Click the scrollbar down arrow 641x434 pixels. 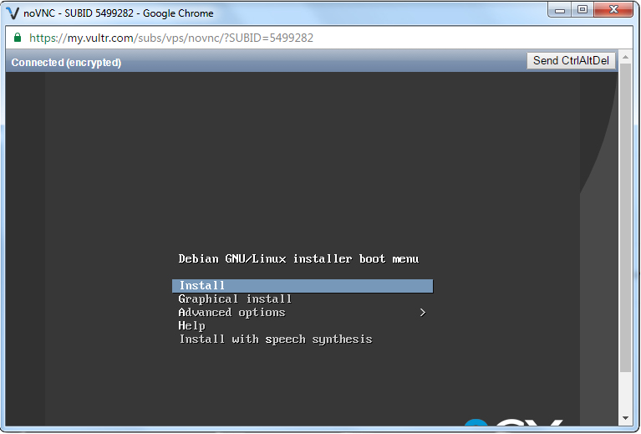(x=625, y=417)
